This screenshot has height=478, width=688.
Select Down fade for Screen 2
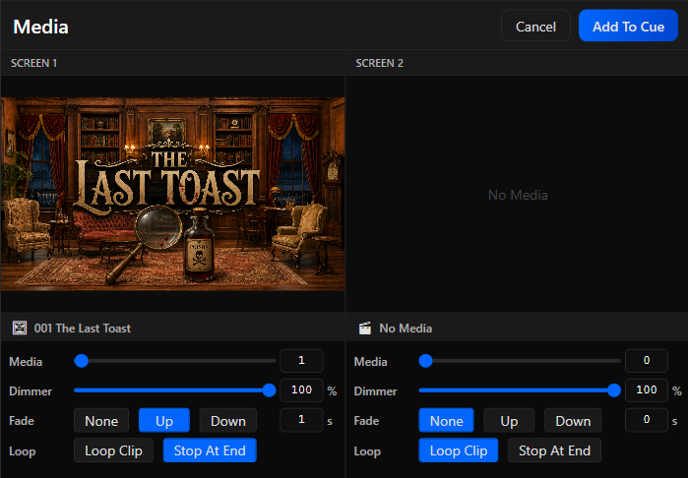573,421
